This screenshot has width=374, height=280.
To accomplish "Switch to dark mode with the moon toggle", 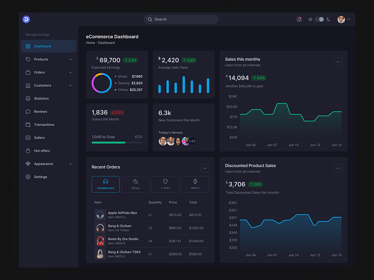I will [328, 19].
